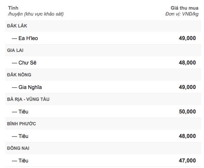Screen dimensions: 204x168
Task: Click the Giá thu mua column header
Action: [x=184, y=8]
